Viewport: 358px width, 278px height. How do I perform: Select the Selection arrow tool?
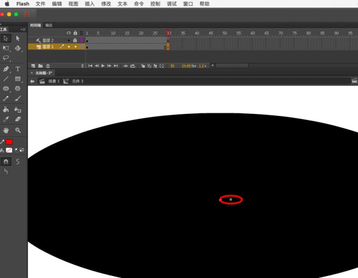(6, 38)
